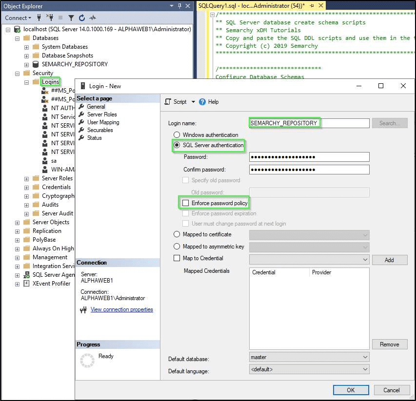Select Mapped to certificate option
The image size is (416, 401).
pyautogui.click(x=177, y=234)
